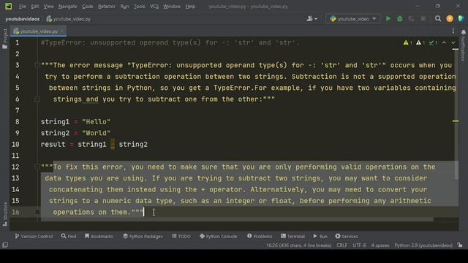Open the Find tool window

[69, 236]
